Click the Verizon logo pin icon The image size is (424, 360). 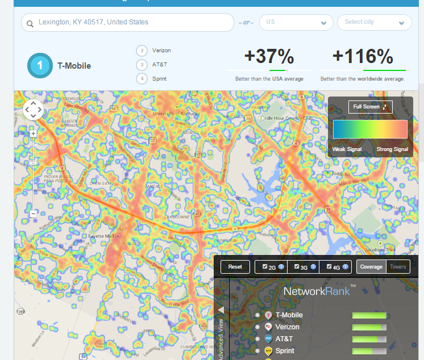tap(268, 327)
